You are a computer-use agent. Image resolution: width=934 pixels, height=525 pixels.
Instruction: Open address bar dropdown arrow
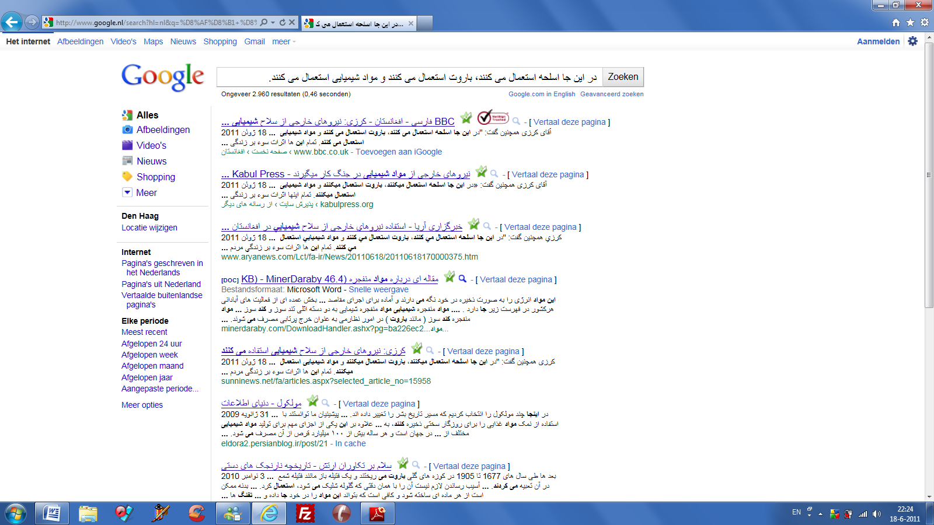pos(273,22)
